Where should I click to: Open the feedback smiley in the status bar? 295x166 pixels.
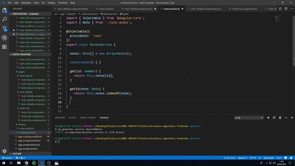coord(286,158)
